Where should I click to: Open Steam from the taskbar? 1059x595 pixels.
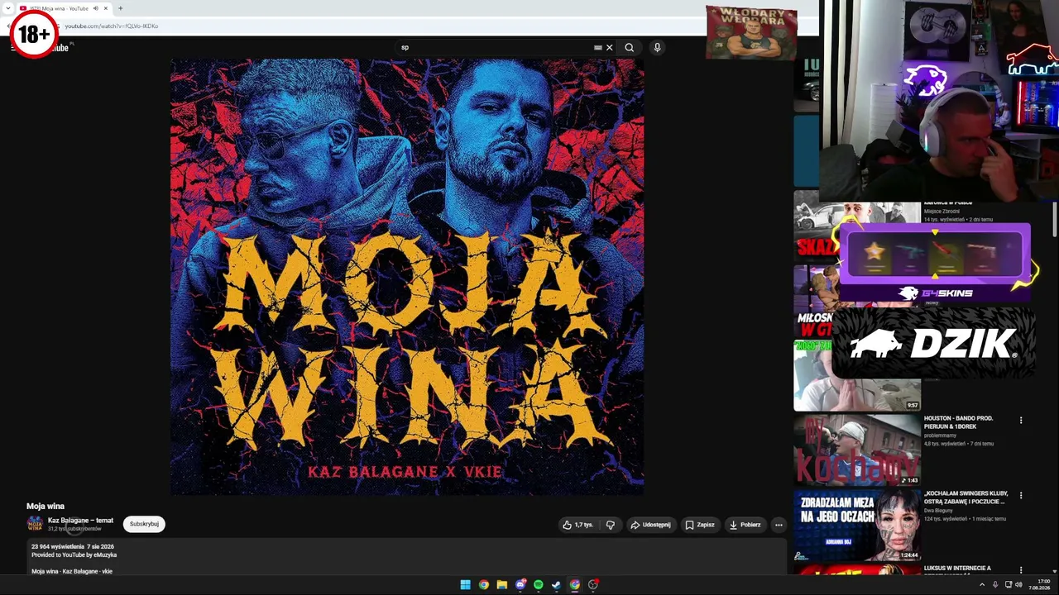(556, 585)
